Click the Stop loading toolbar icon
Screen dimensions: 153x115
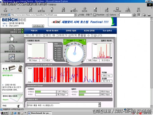(x=31, y=10)
